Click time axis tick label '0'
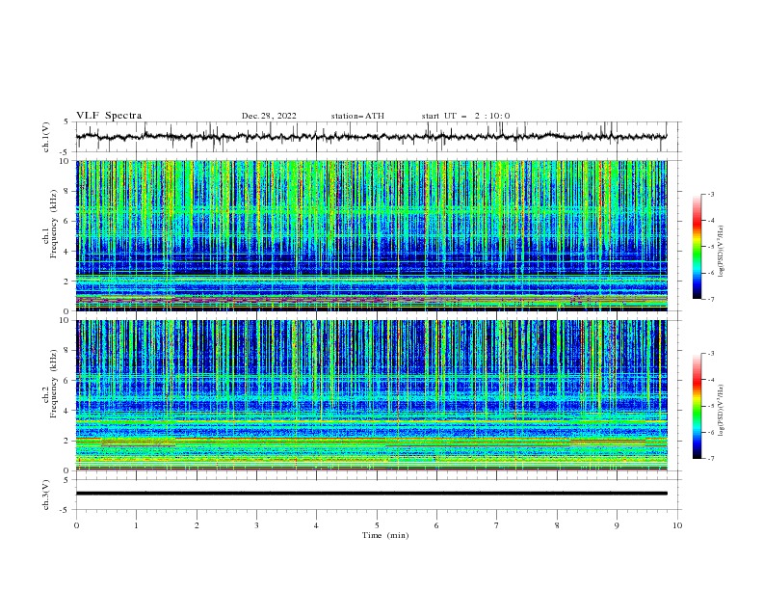The height and width of the screenshot is (590, 763). pos(76,525)
